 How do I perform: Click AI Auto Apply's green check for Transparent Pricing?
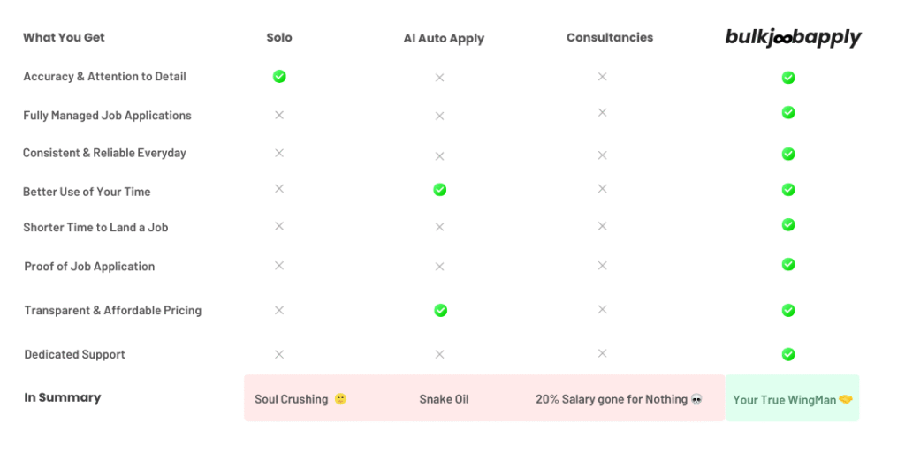tap(440, 310)
